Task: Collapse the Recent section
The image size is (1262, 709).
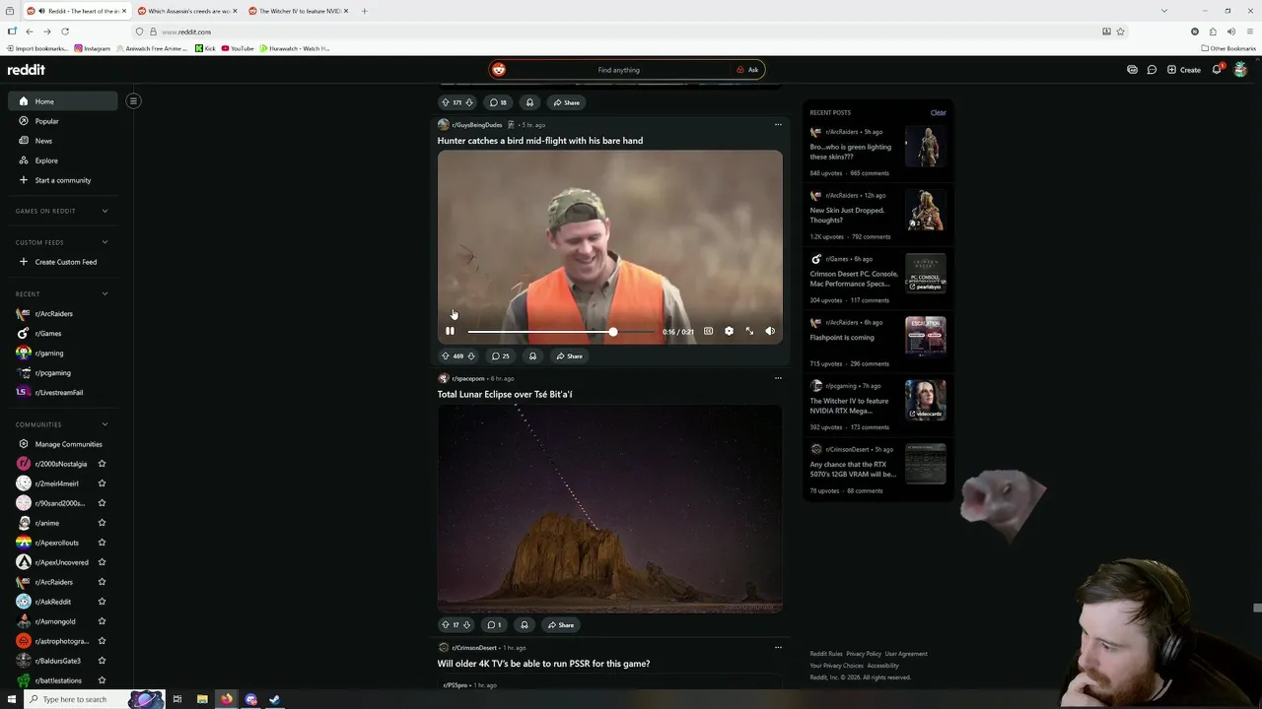Action: [x=105, y=293]
